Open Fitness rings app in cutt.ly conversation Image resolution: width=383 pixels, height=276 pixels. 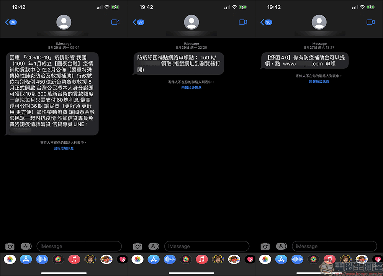point(186,259)
